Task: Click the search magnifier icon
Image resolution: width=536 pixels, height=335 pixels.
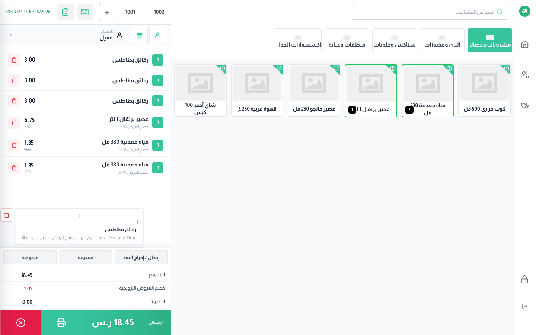Action: pos(500,12)
